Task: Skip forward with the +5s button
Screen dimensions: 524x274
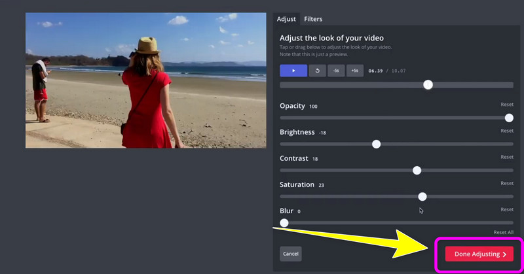Action: [x=355, y=71]
